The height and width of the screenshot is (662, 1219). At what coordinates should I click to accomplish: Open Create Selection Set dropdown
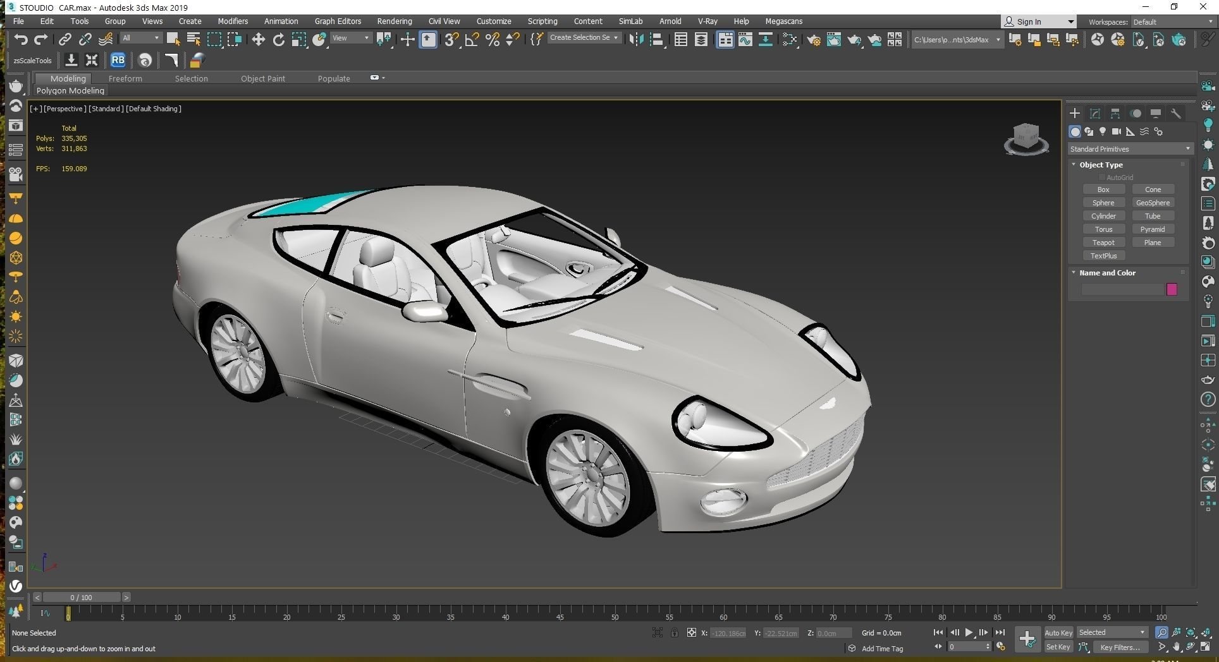click(x=584, y=38)
